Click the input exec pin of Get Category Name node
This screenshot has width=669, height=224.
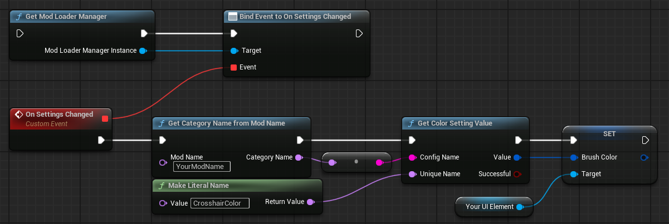point(163,140)
